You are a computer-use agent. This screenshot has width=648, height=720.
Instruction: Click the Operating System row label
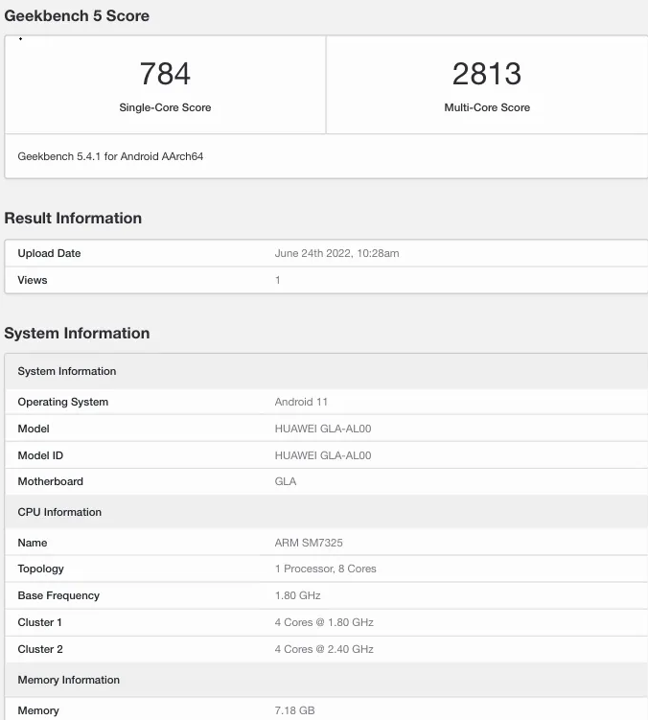pos(63,402)
